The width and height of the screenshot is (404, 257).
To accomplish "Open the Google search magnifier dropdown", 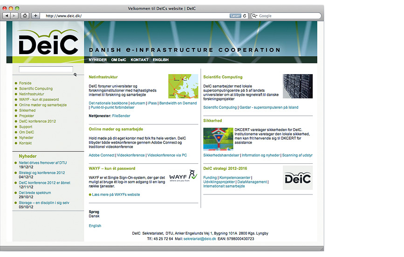I will pos(254,16).
